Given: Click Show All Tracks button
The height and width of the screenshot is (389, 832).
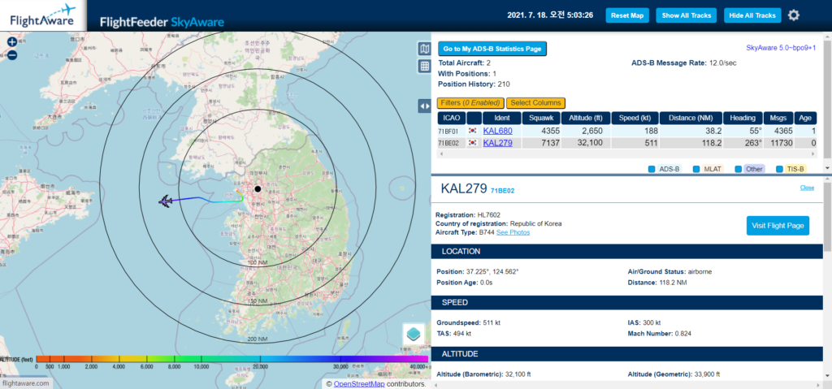Looking at the screenshot, I should click(686, 15).
